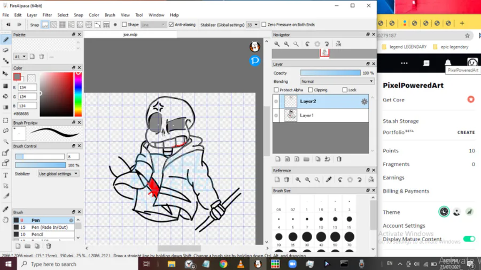Screen dimensions: 481x270
Task: Open Account Settings link
Action: [404, 226]
